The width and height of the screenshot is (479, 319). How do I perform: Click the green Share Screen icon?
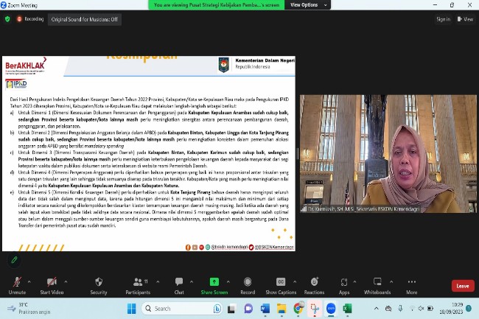(x=214, y=283)
